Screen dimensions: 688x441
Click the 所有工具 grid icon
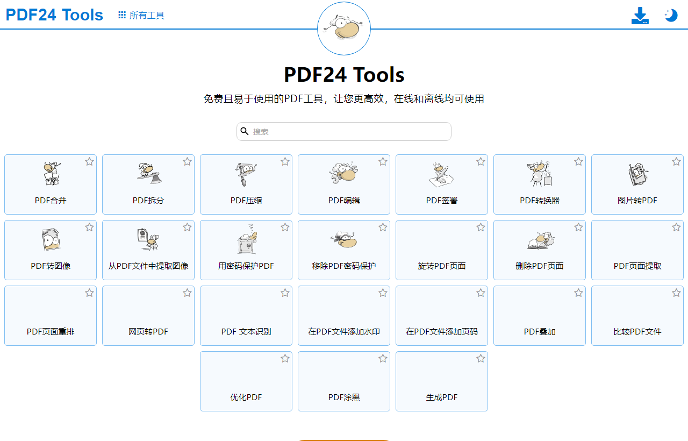coord(122,15)
